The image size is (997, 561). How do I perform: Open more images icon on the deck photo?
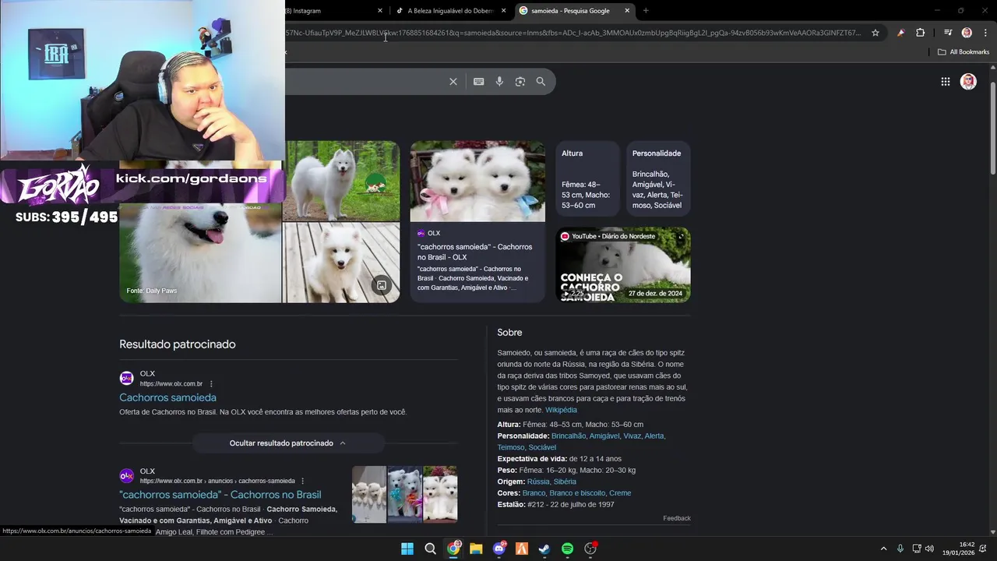(382, 285)
